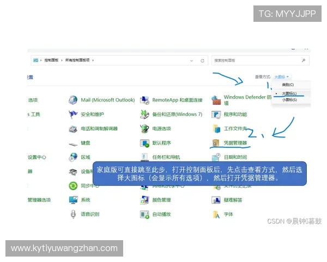The height and width of the screenshot is (262, 327).
Task: Open the 疑难解答 link text
Action: 233,200
